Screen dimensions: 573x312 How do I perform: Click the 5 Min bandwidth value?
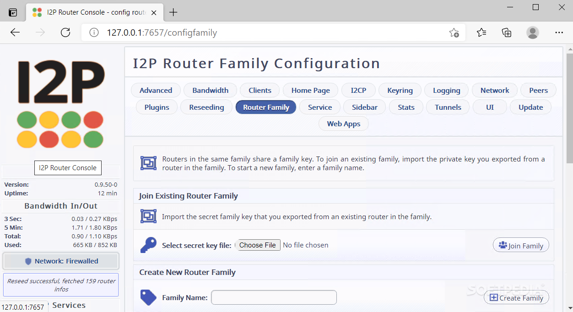tap(94, 227)
